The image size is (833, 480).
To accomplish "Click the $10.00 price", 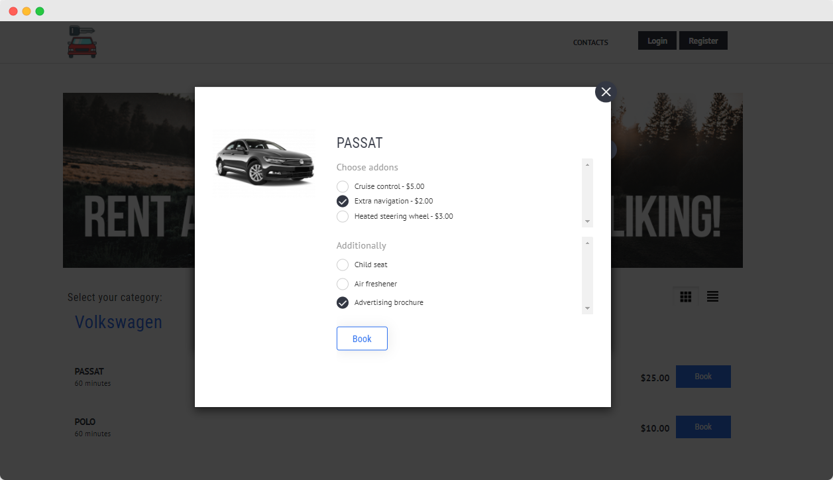I will click(655, 428).
